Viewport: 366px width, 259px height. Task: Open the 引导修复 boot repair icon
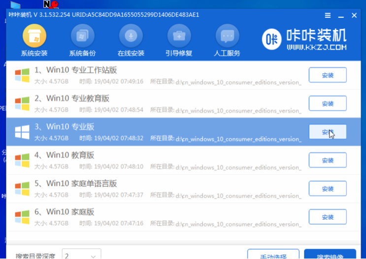179,36
